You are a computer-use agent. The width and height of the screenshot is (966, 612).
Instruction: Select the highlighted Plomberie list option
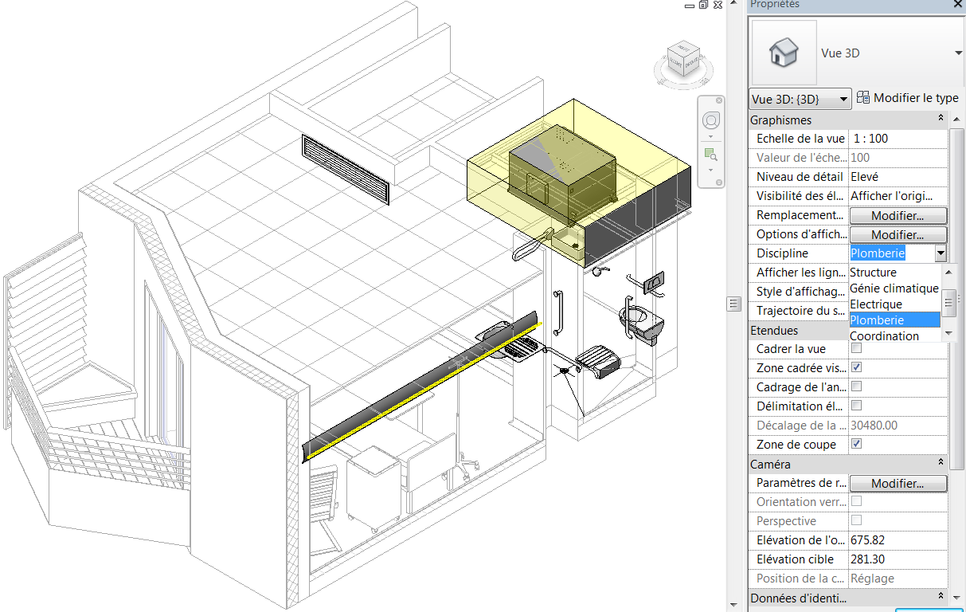pyautogui.click(x=895, y=320)
